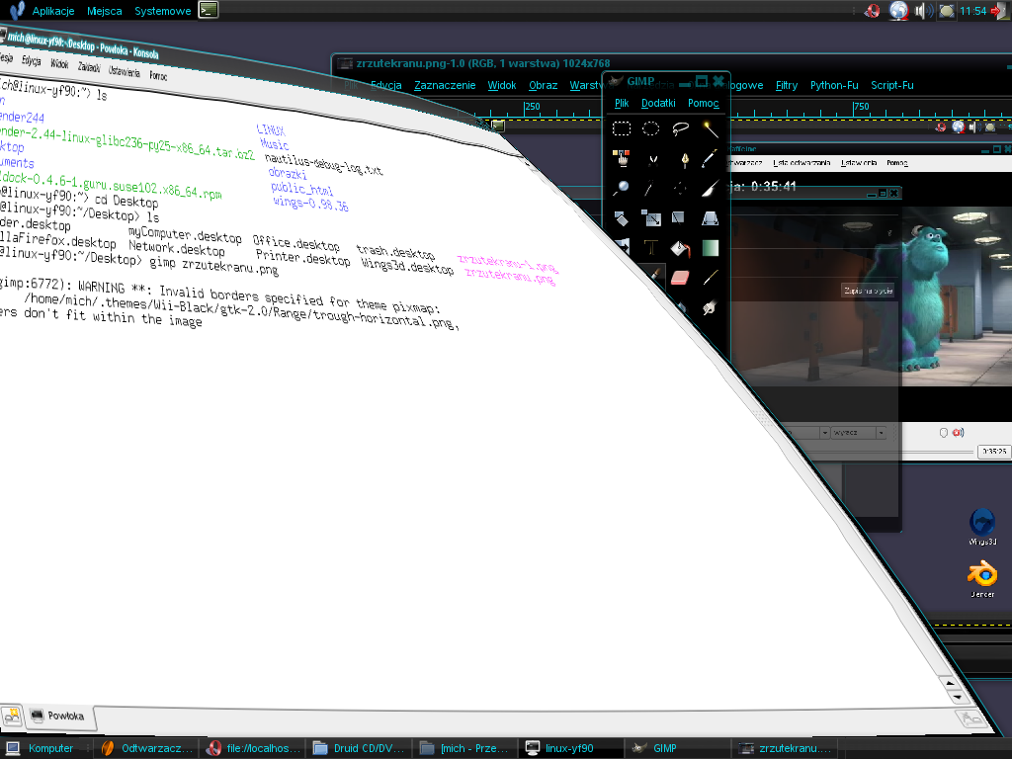Open the 'wyłącz' dropdown arrow in Kaffeine
Viewport: 1012px width, 759px height.
tap(881, 433)
